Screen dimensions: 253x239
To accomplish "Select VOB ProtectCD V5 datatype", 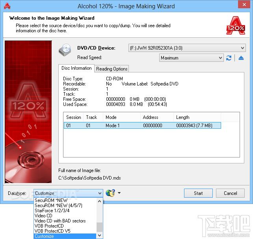I will tap(65, 231).
